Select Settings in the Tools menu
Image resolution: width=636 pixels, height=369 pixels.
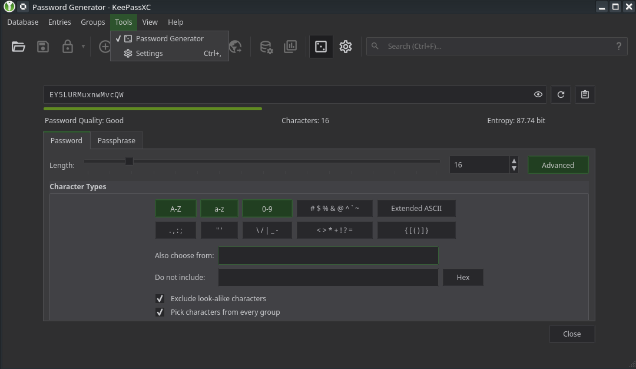[149, 53]
